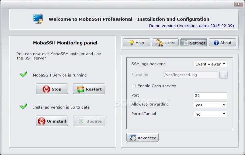The image size is (245, 155).
Task: Enable the Cron service checkbox
Action: [134, 86]
